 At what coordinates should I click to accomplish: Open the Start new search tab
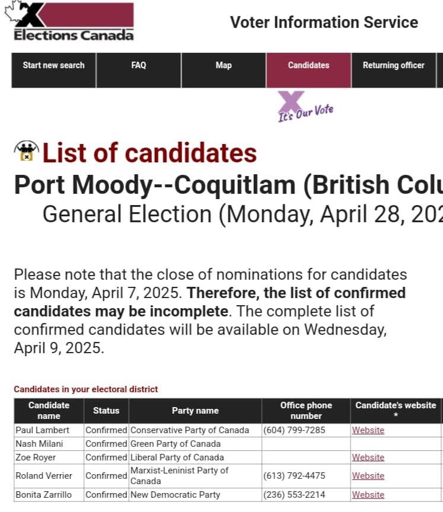53,70
